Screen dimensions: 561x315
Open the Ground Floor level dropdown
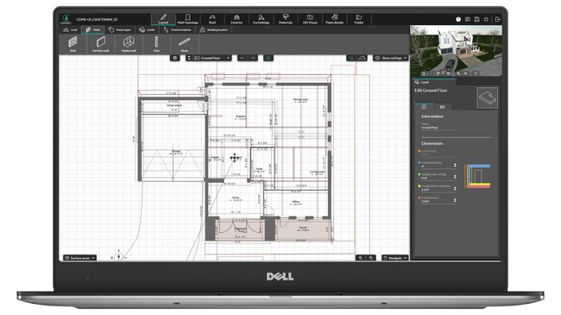click(x=212, y=58)
